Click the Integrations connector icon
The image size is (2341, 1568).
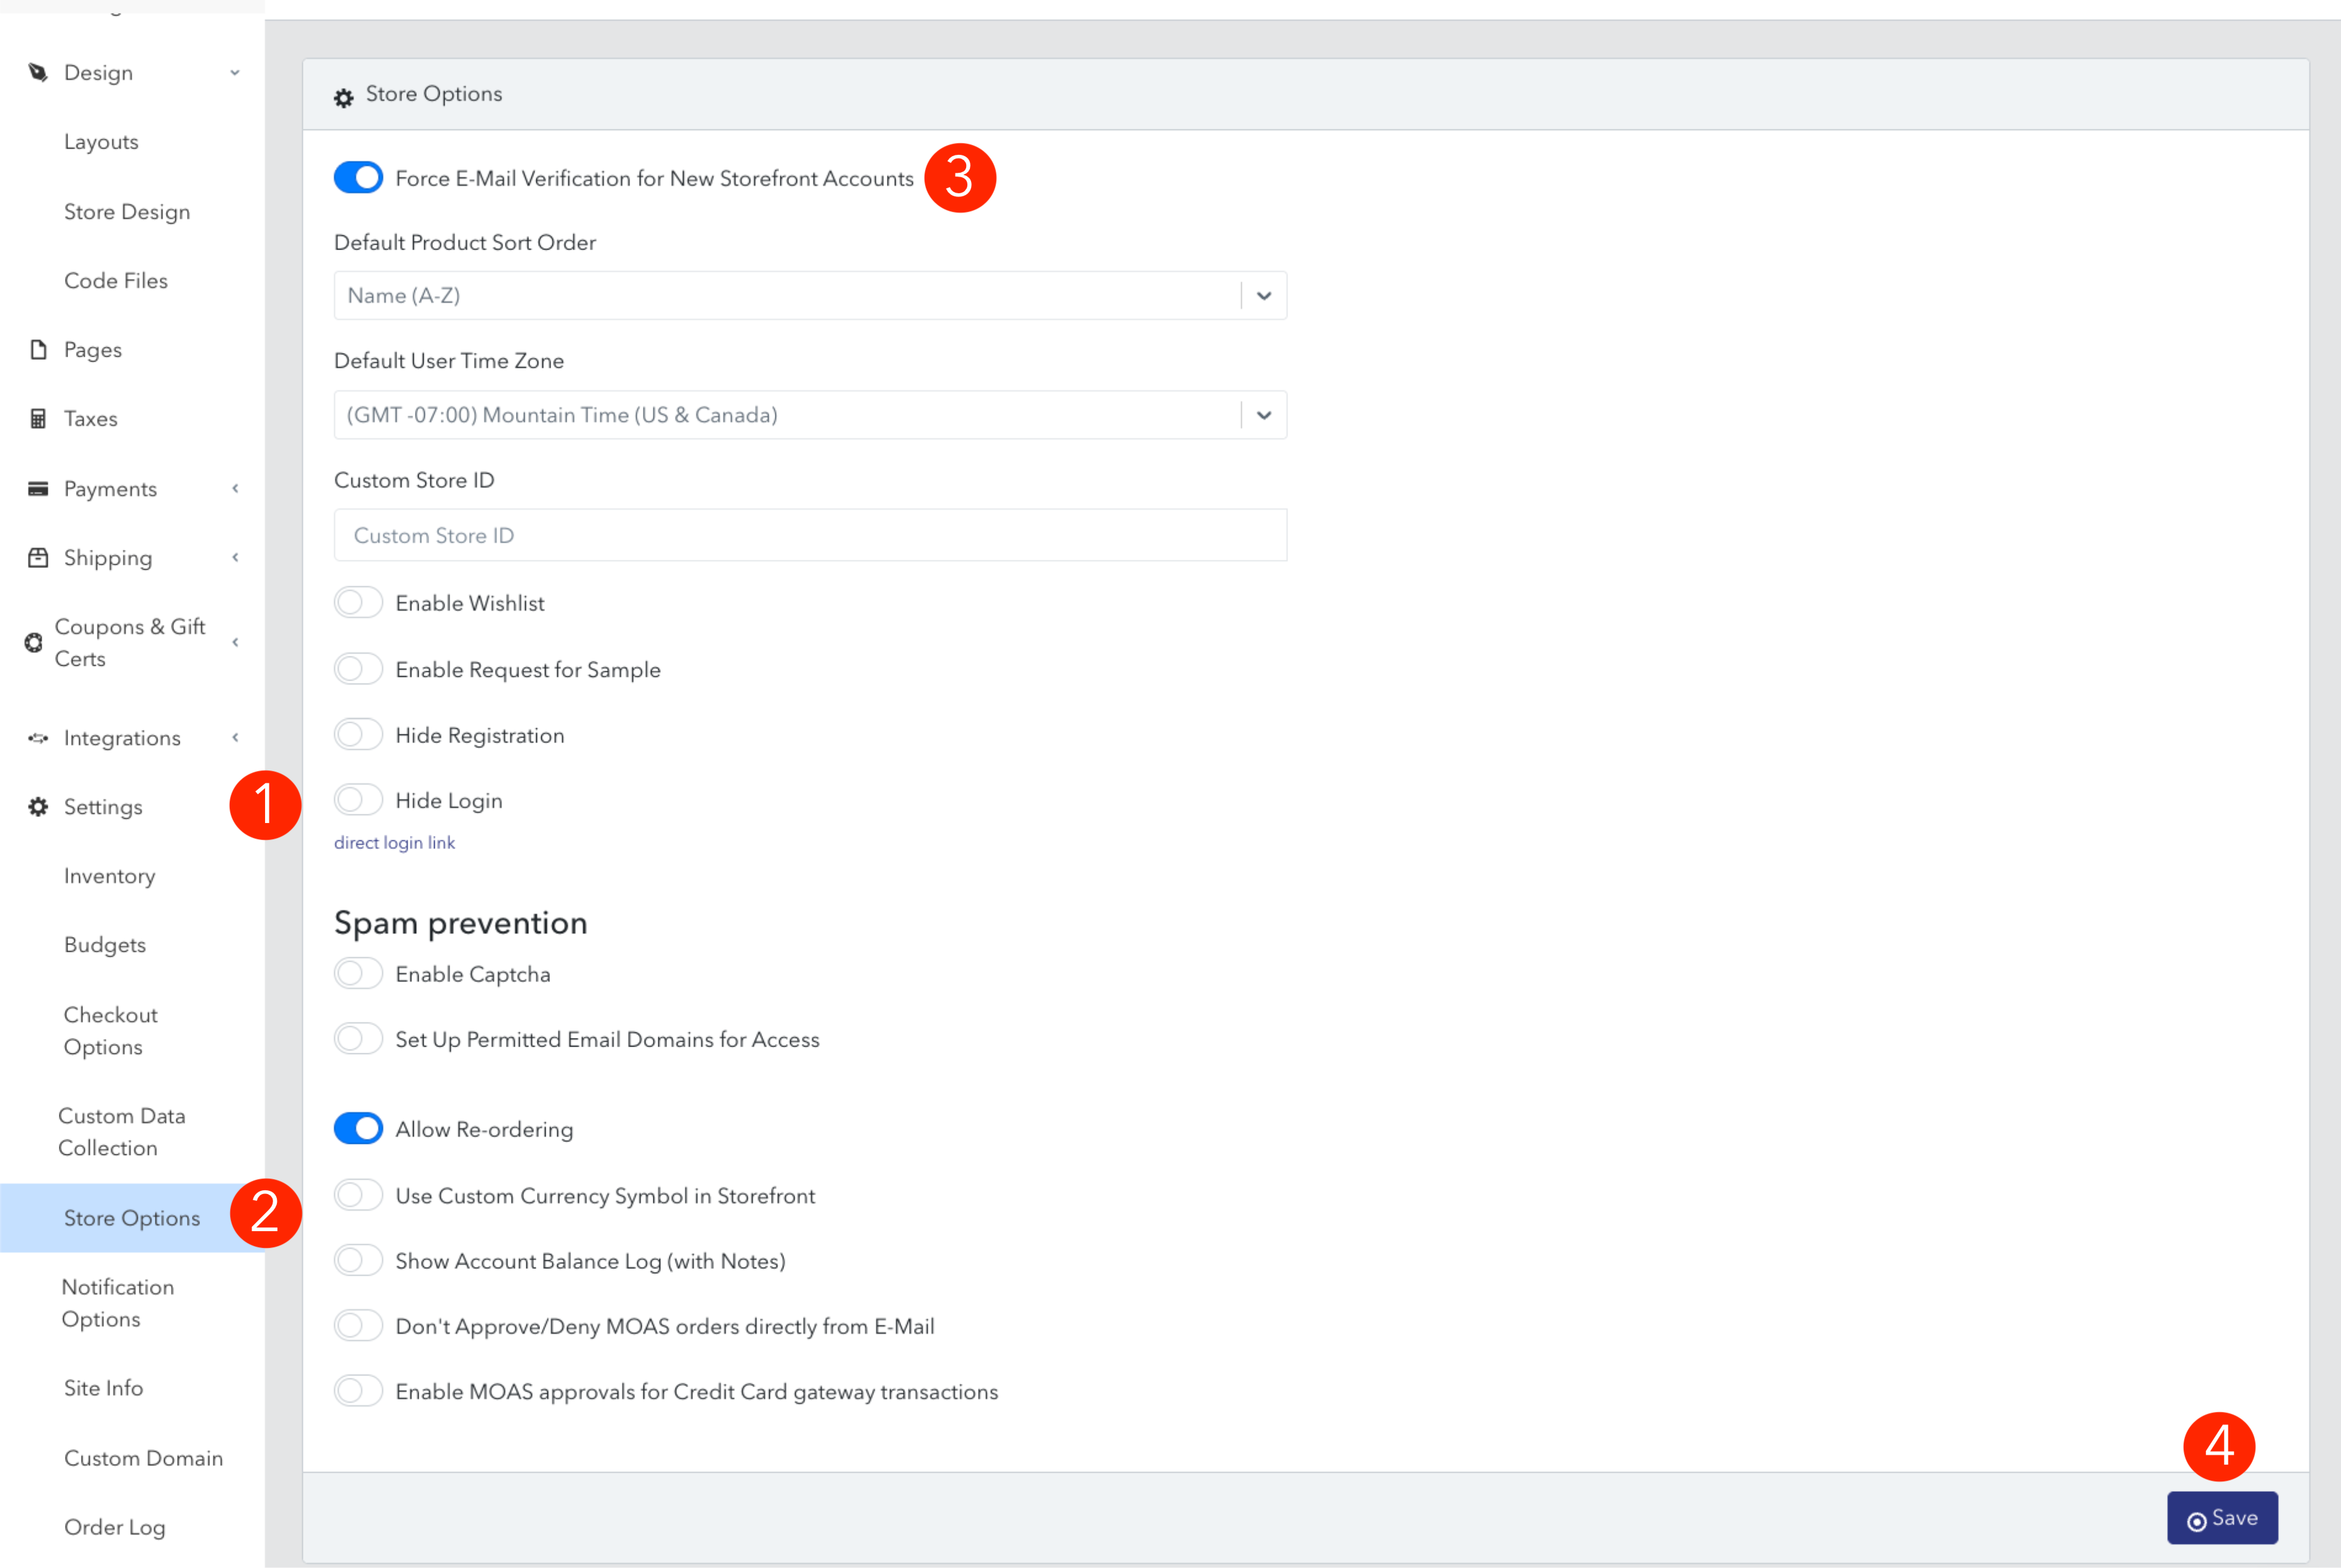(x=38, y=738)
